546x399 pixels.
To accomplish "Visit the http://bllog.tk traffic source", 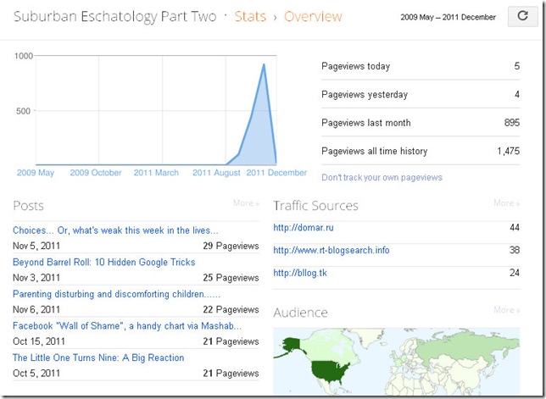I will [x=301, y=272].
